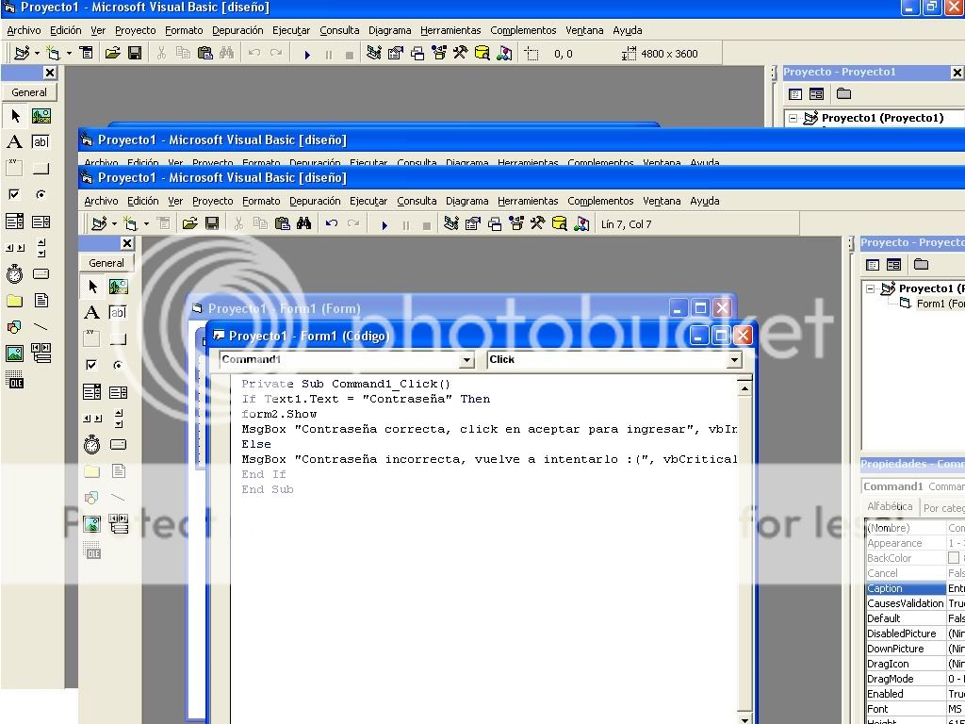
Task: Open Add Form dropdown arrow in 'Lín 7, Col 7' toolbar
Action: [146, 224]
